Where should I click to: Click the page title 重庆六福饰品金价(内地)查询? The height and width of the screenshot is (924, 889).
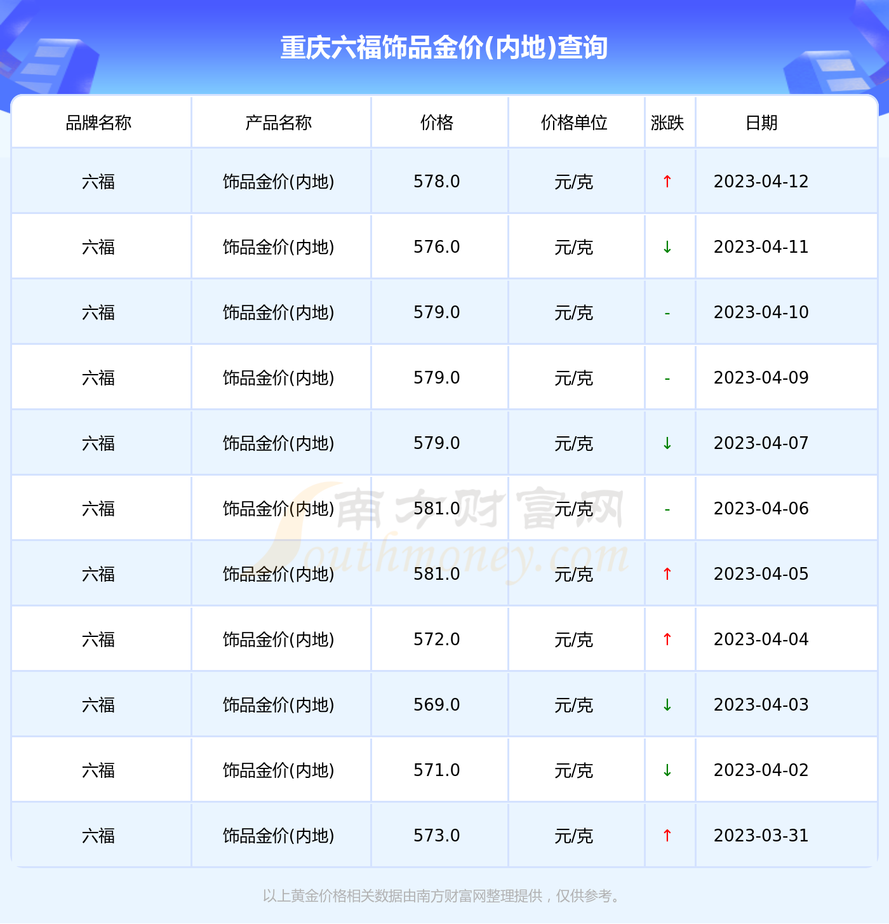[444, 48]
